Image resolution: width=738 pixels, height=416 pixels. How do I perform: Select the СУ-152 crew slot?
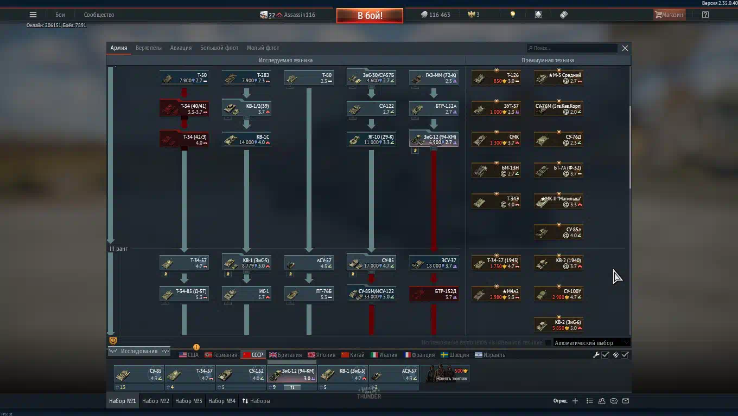[241, 374]
